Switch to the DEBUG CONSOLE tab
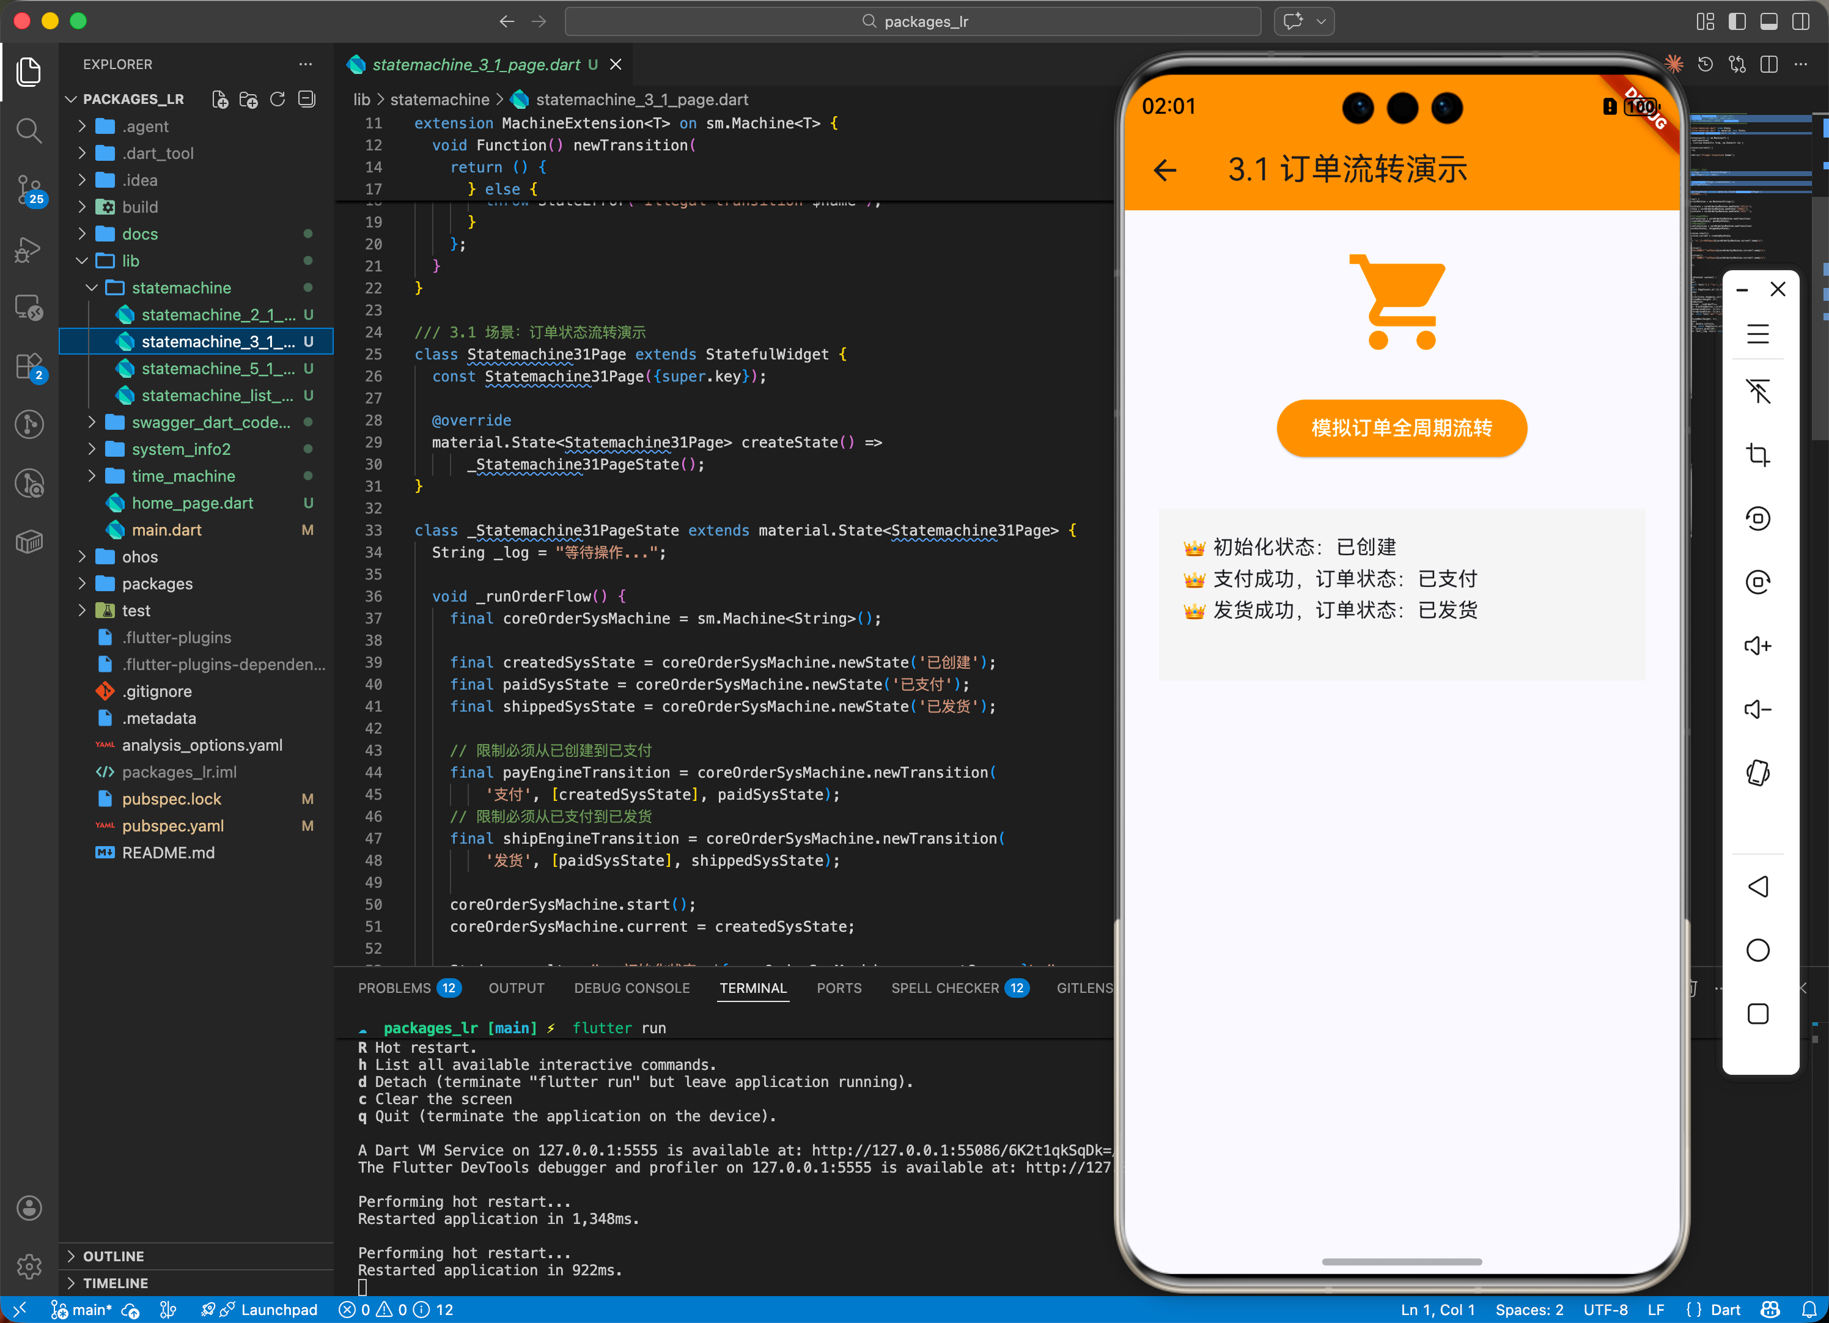 pos(631,987)
